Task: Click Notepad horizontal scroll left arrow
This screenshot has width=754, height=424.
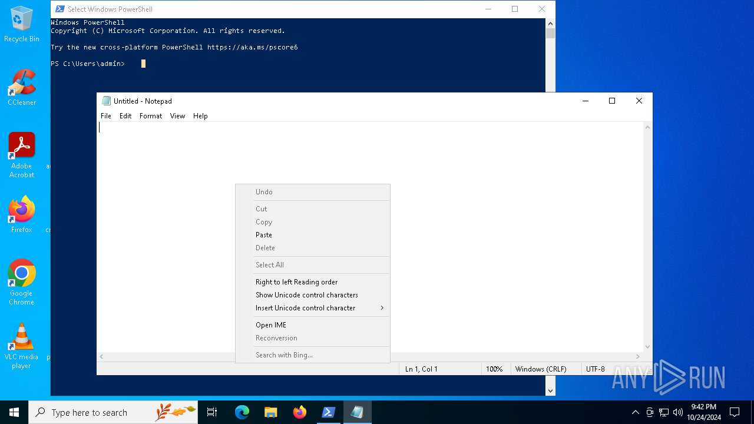Action: click(x=102, y=357)
